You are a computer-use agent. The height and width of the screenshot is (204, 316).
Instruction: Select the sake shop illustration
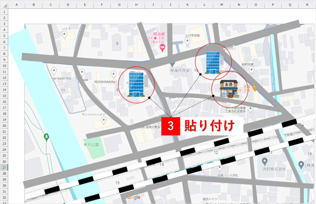(229, 89)
